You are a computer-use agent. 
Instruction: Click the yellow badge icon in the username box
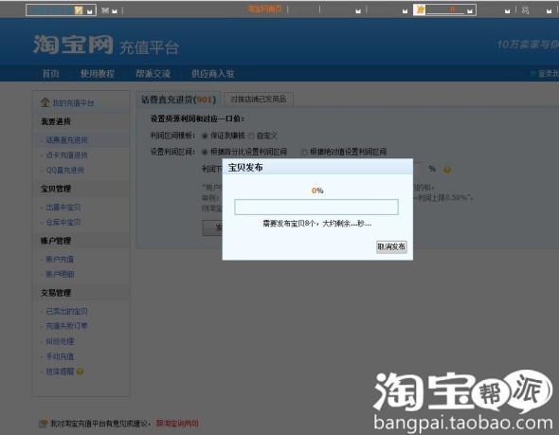[79, 10]
